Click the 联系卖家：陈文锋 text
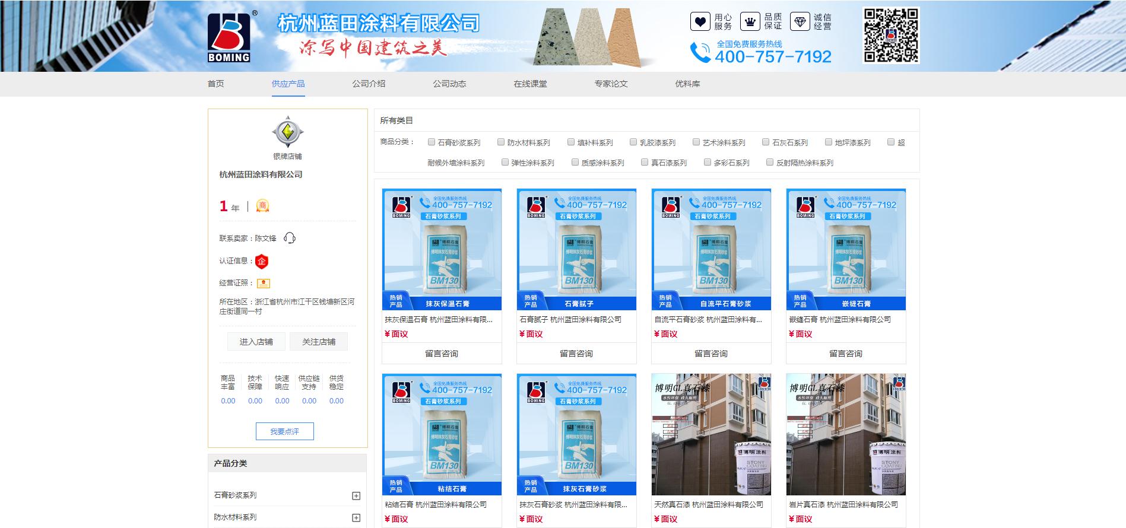This screenshot has height=528, width=1126. 248,238
